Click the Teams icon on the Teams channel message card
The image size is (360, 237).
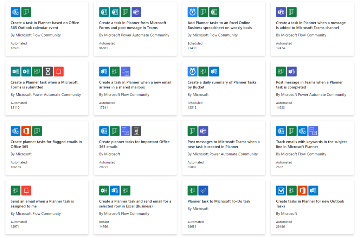tap(281, 12)
